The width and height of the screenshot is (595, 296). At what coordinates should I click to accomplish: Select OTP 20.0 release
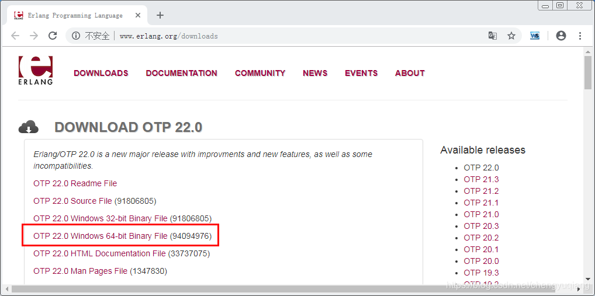coord(481,261)
